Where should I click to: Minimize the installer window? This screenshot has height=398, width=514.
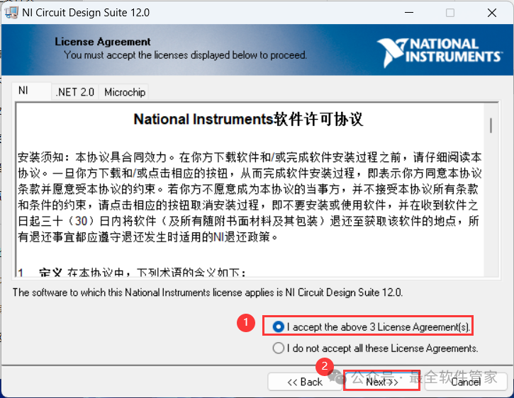(407, 13)
